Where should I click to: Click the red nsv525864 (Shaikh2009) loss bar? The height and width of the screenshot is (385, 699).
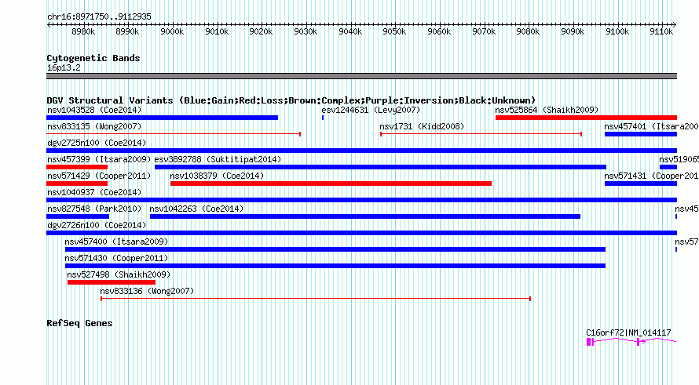click(x=586, y=118)
